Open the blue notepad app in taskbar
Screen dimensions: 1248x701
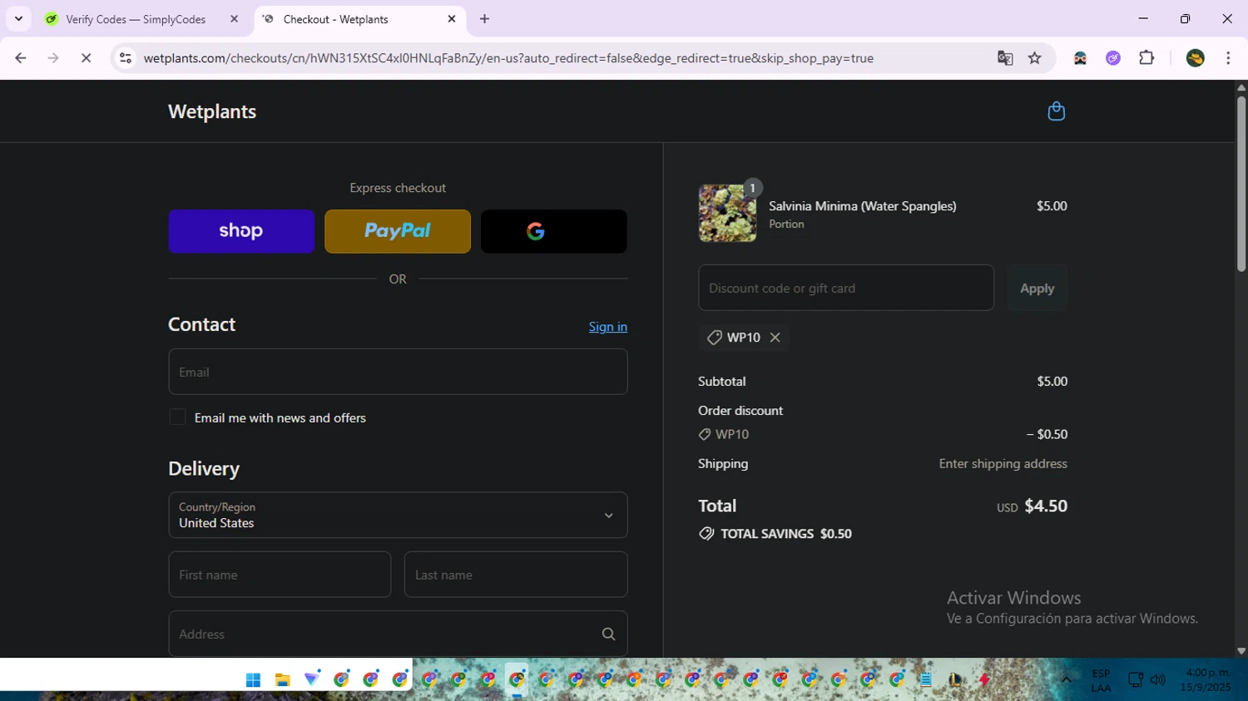click(x=925, y=679)
